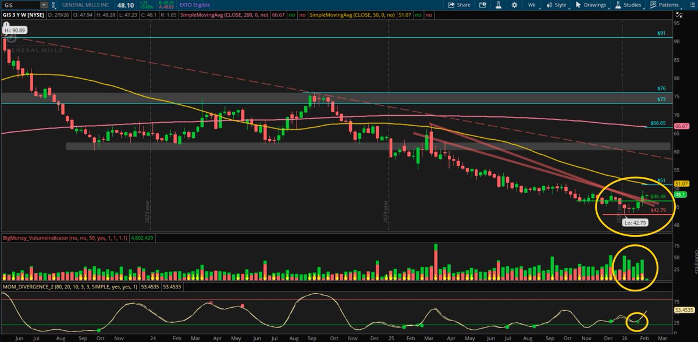Click the 66.67 pink price axis tag
The width and height of the screenshot is (698, 342).
[681, 126]
